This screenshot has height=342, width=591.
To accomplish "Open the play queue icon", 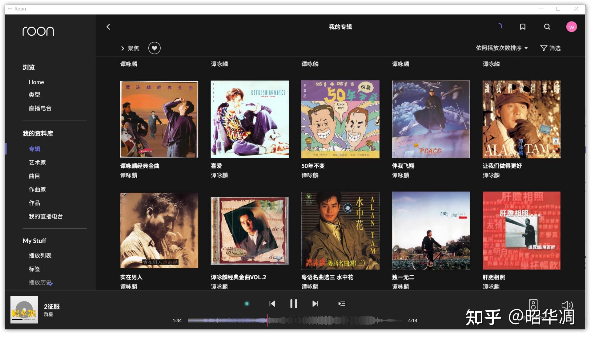I will 342,304.
